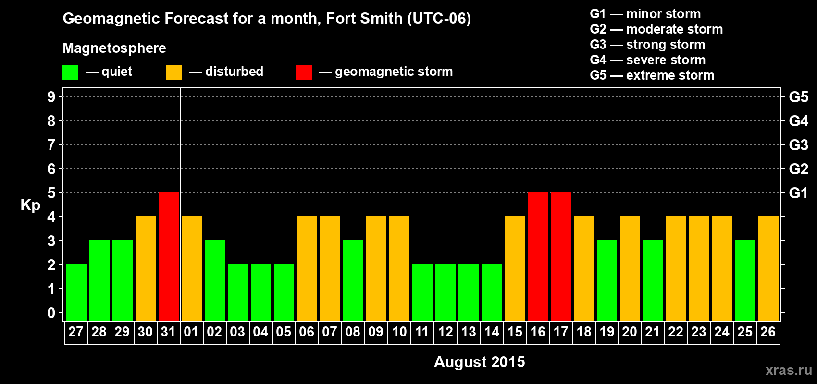Select the red bar for day 31
The height and width of the screenshot is (384, 817).
169,257
